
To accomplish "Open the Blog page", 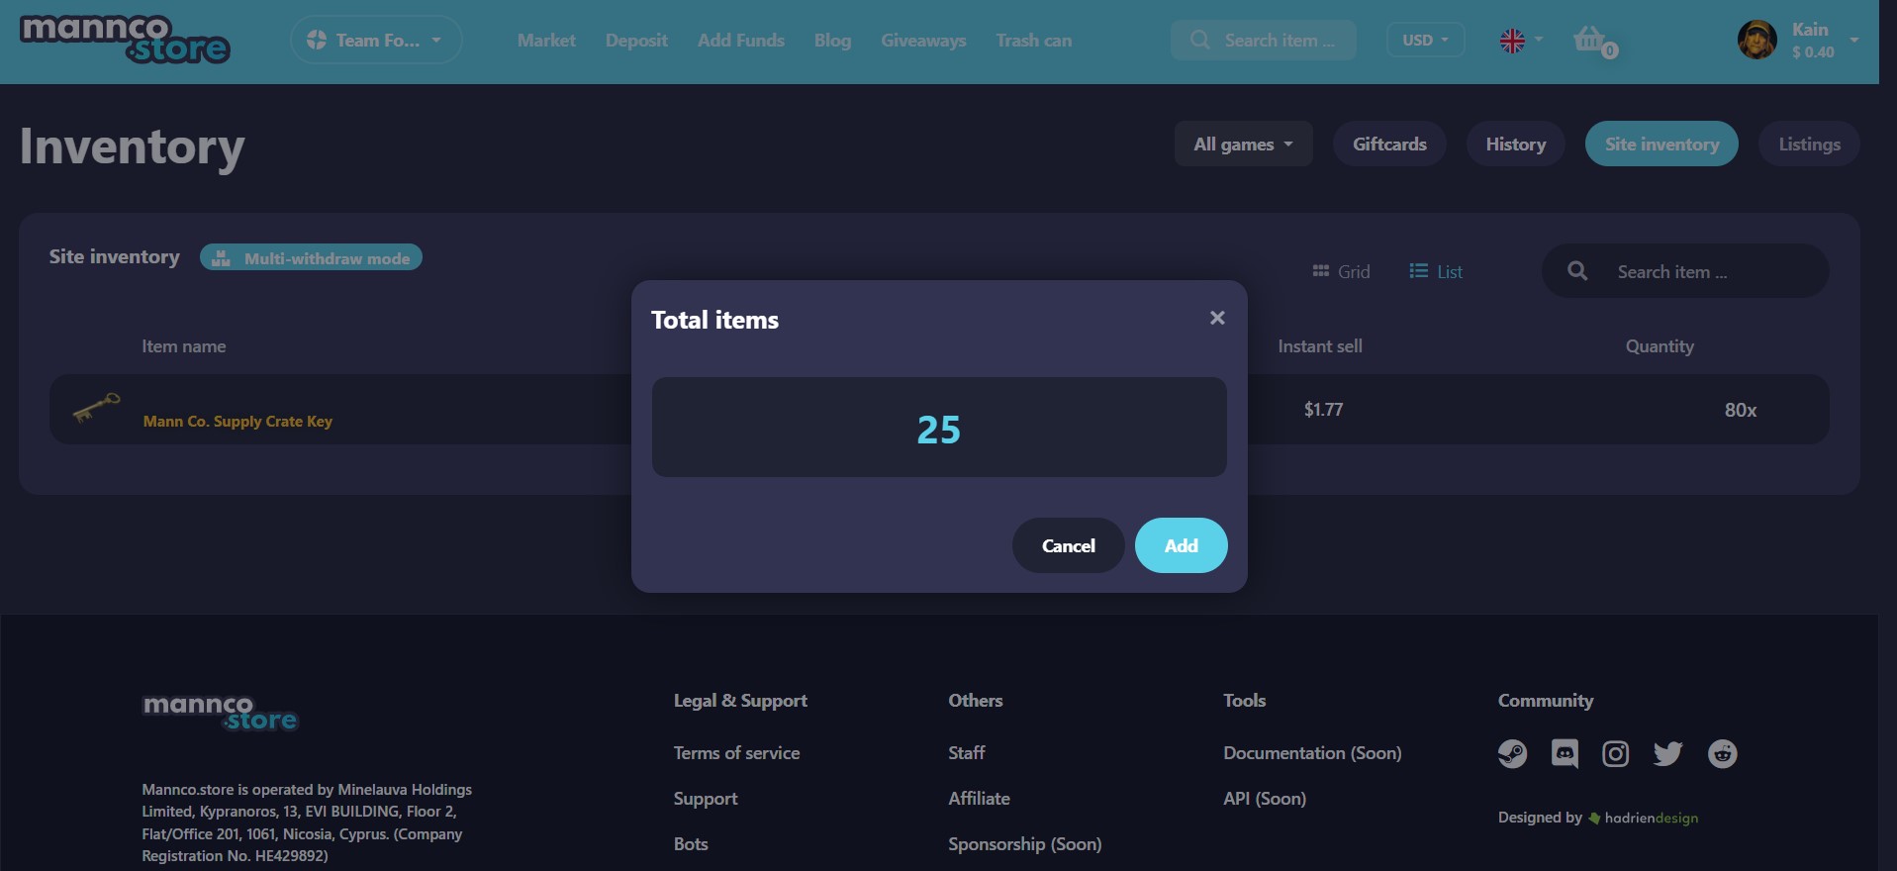I will (x=832, y=41).
